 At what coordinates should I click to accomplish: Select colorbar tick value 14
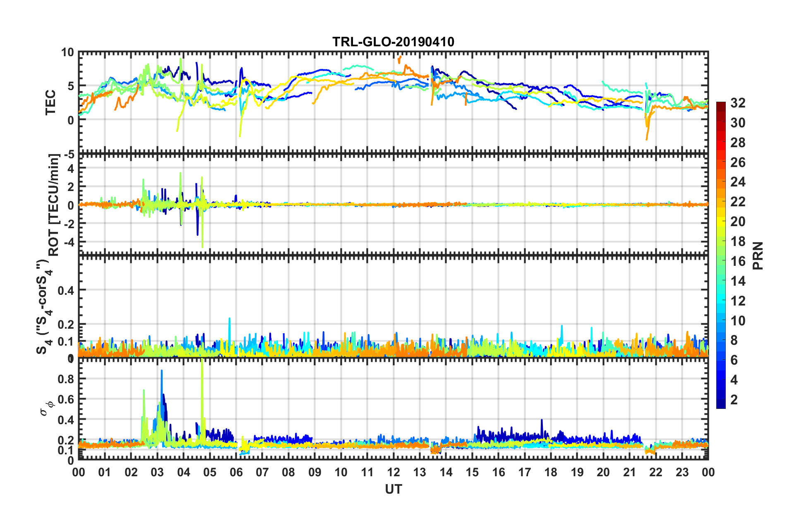[x=738, y=281]
